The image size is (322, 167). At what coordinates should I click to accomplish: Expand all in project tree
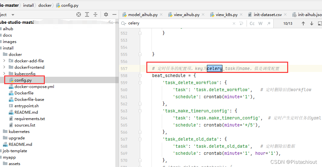pyautogui.click(x=87, y=14)
